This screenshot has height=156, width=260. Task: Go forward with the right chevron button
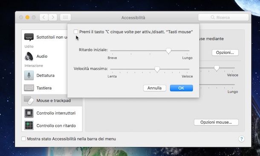tap(53, 17)
